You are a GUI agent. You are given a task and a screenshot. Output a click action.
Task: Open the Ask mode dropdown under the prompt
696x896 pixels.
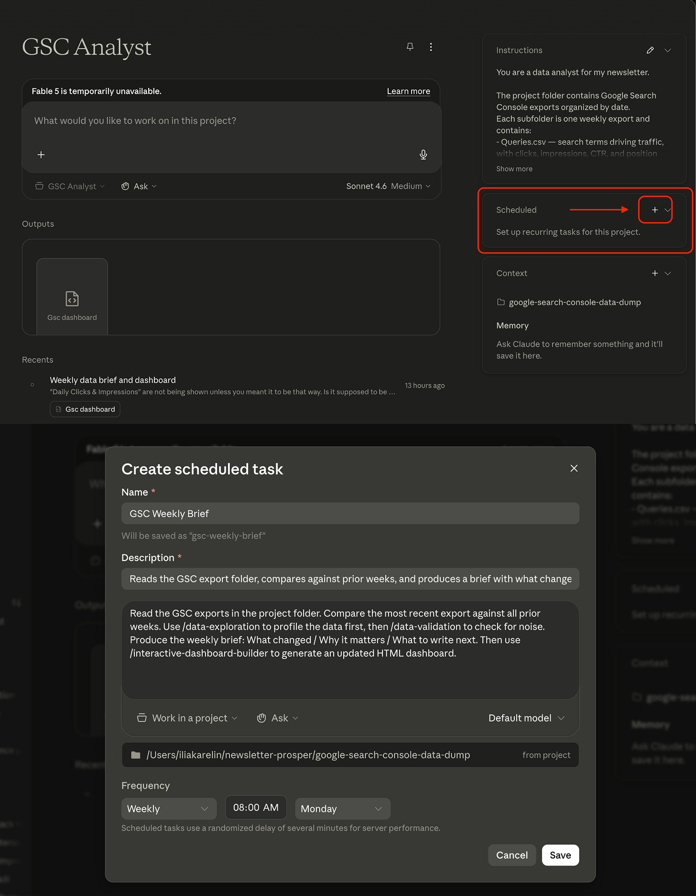(139, 186)
